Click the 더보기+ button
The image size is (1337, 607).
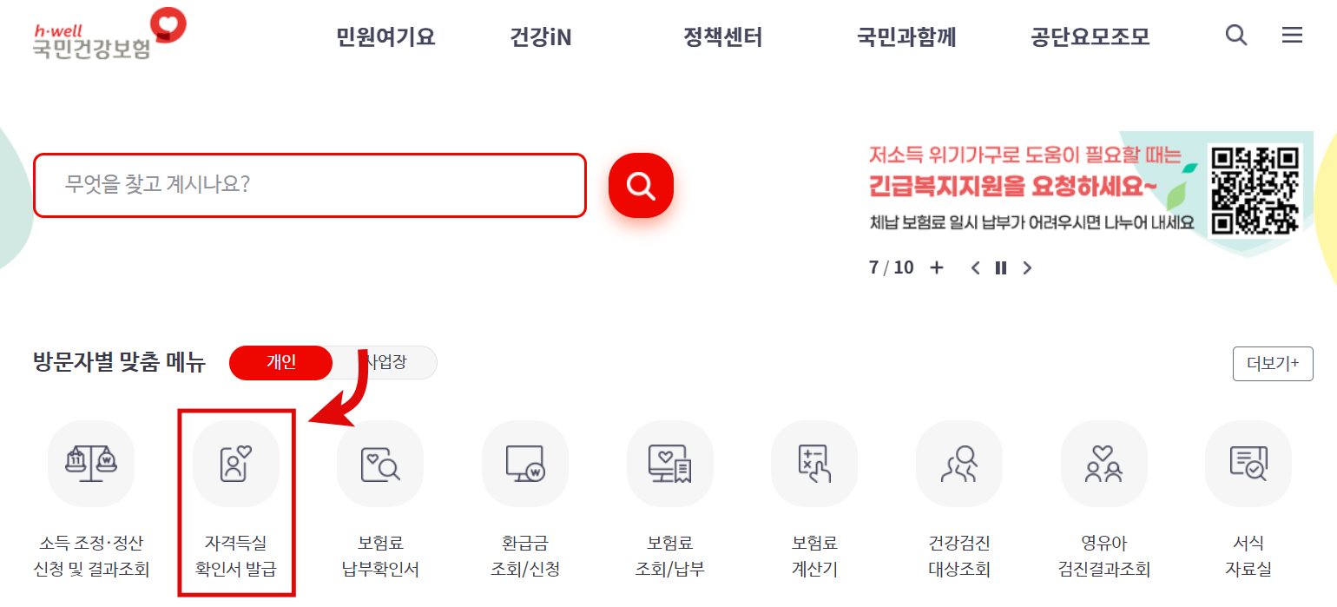pyautogui.click(x=1272, y=363)
